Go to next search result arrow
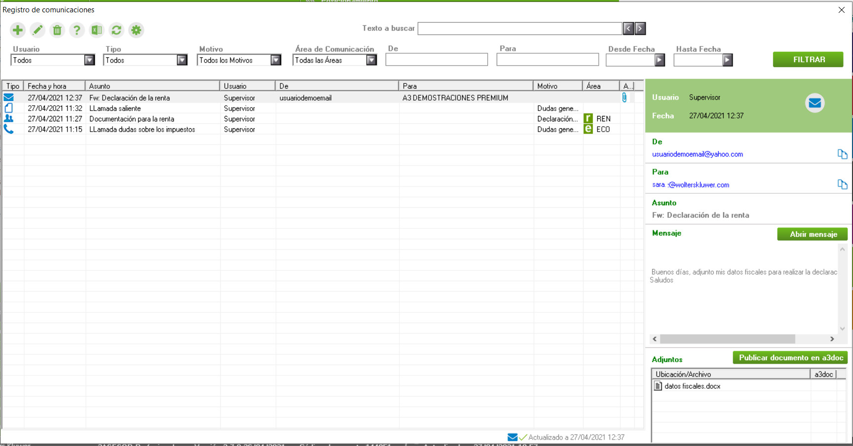853x446 pixels. [x=640, y=29]
